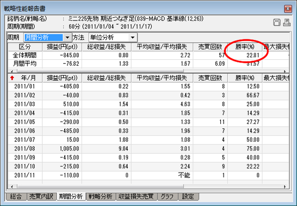
Task: Click 勝率(%) header in the monthly table
Action: [x=245, y=78]
